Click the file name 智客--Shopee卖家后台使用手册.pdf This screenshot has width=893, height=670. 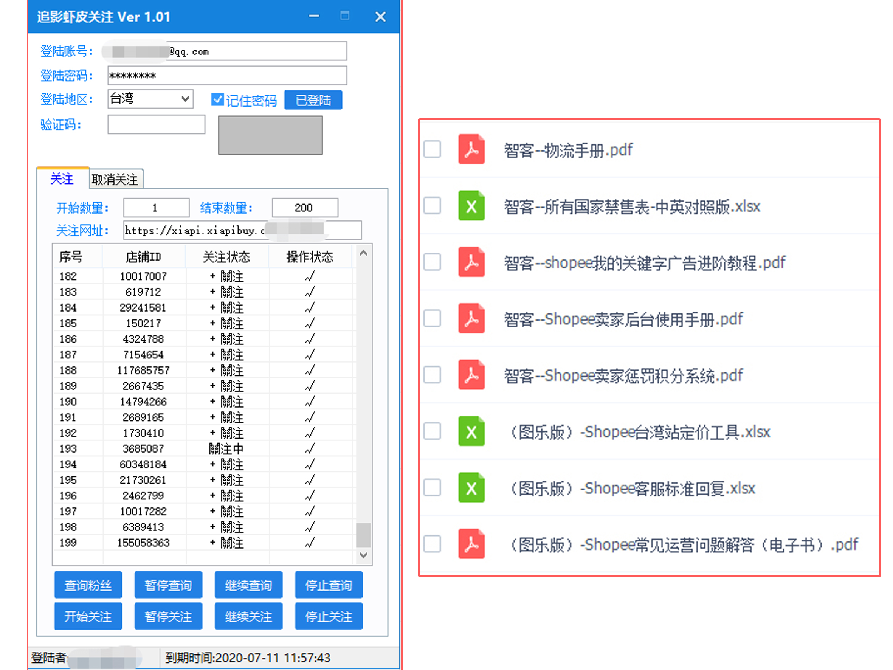623,319
